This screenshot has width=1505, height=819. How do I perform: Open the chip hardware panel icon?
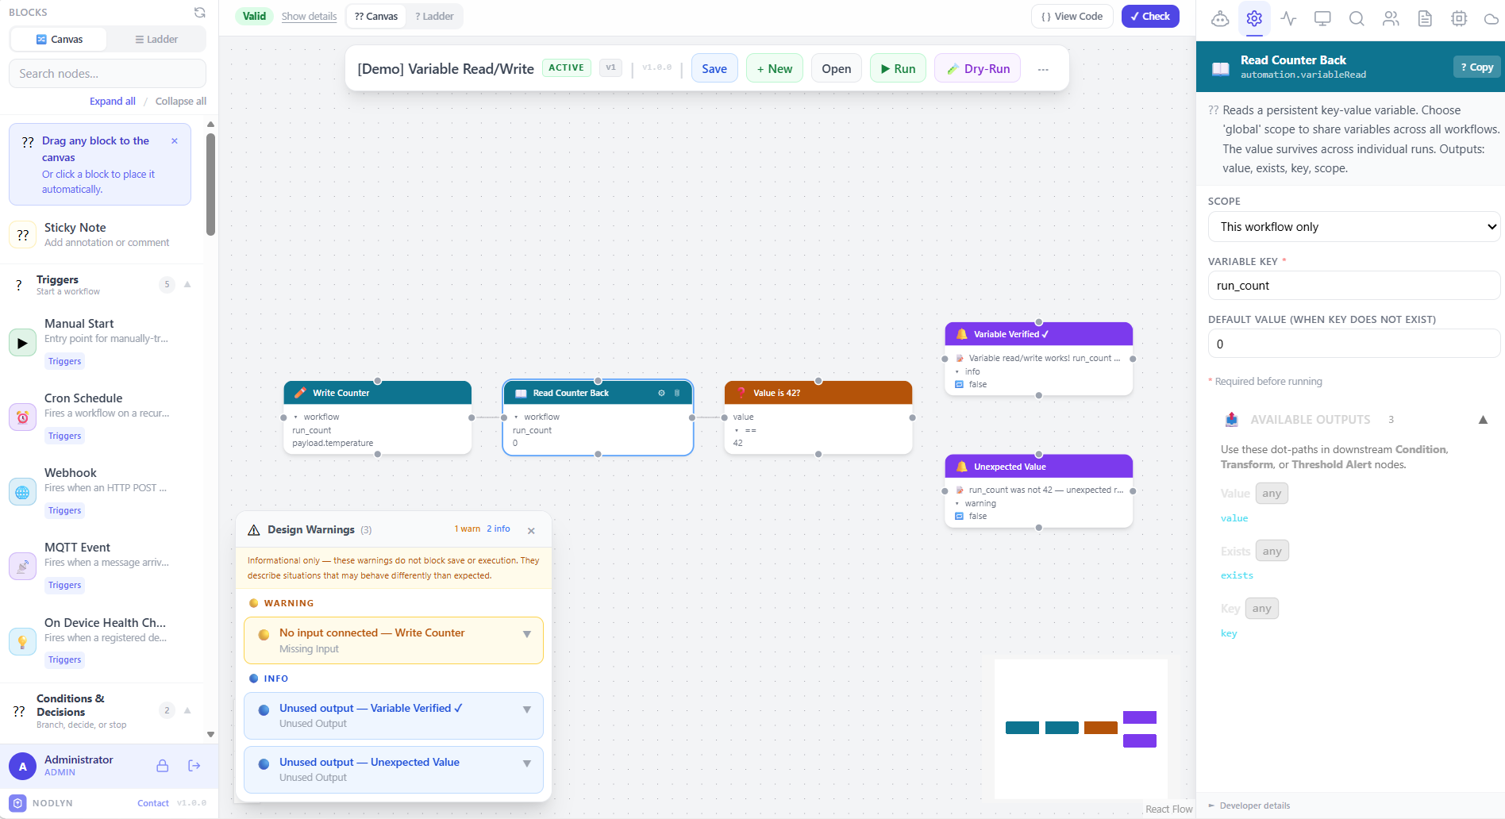[1459, 18]
